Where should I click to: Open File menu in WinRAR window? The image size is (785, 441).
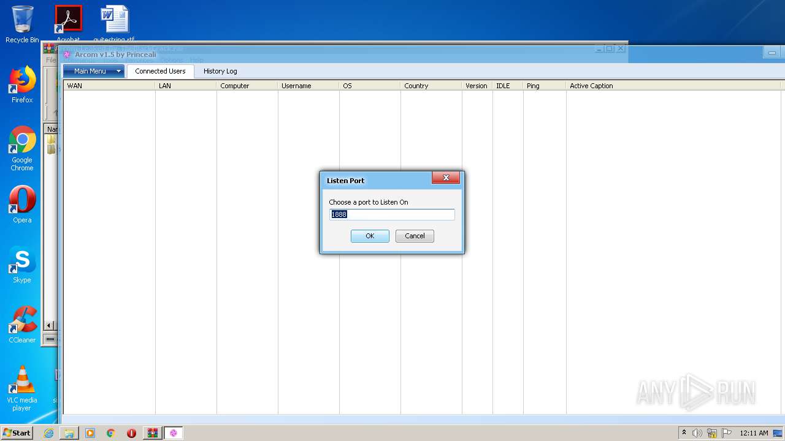[51, 60]
